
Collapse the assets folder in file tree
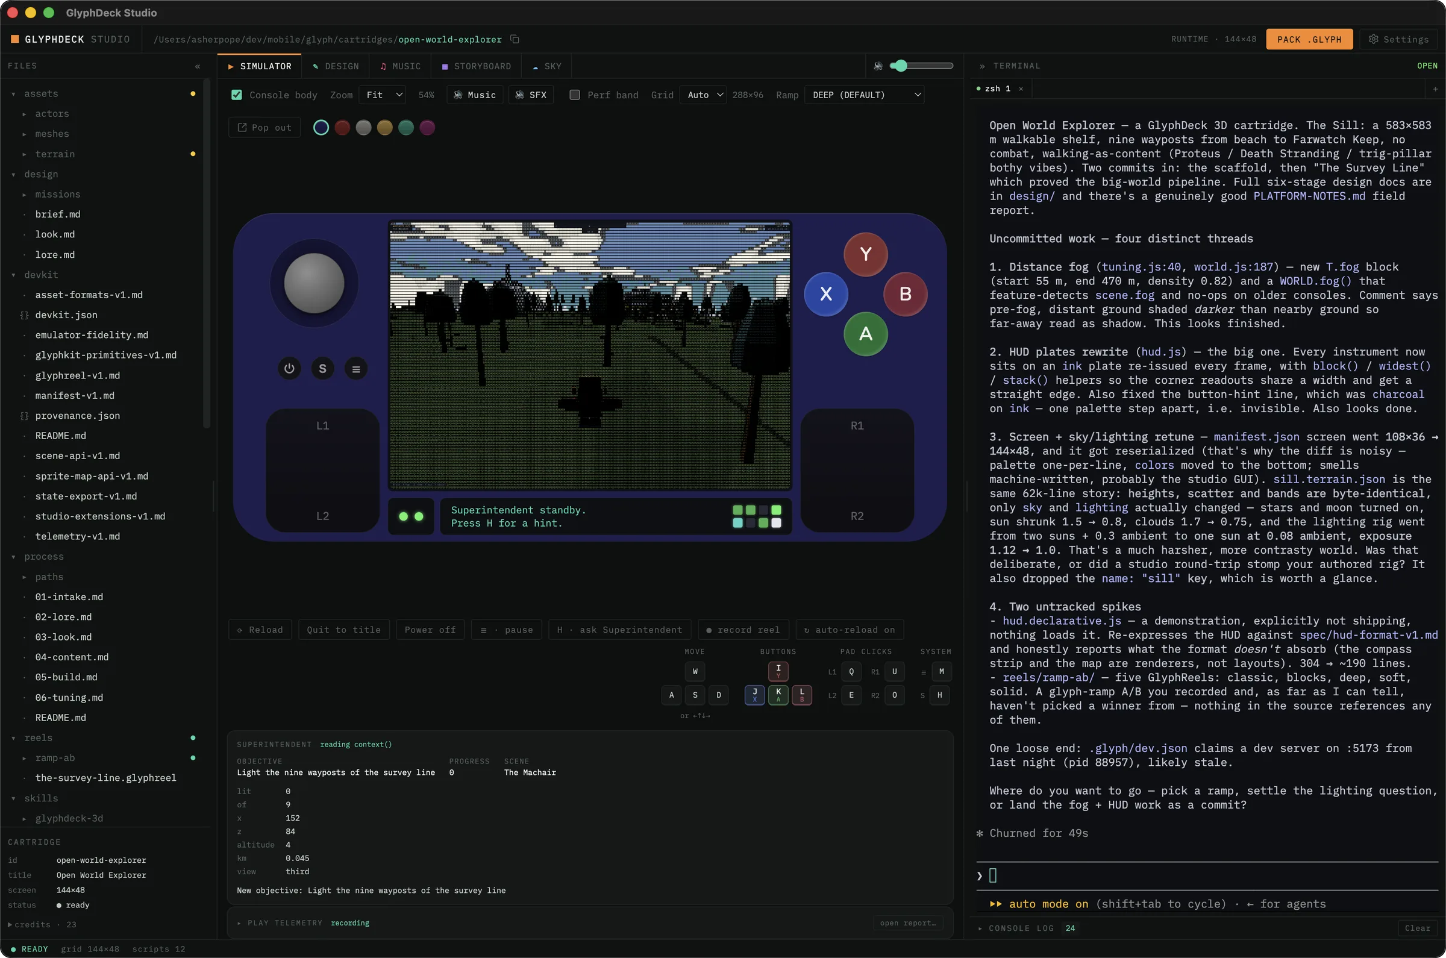[x=13, y=93]
